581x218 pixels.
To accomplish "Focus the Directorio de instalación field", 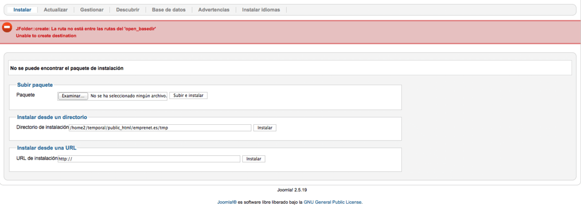I will (x=160, y=128).
